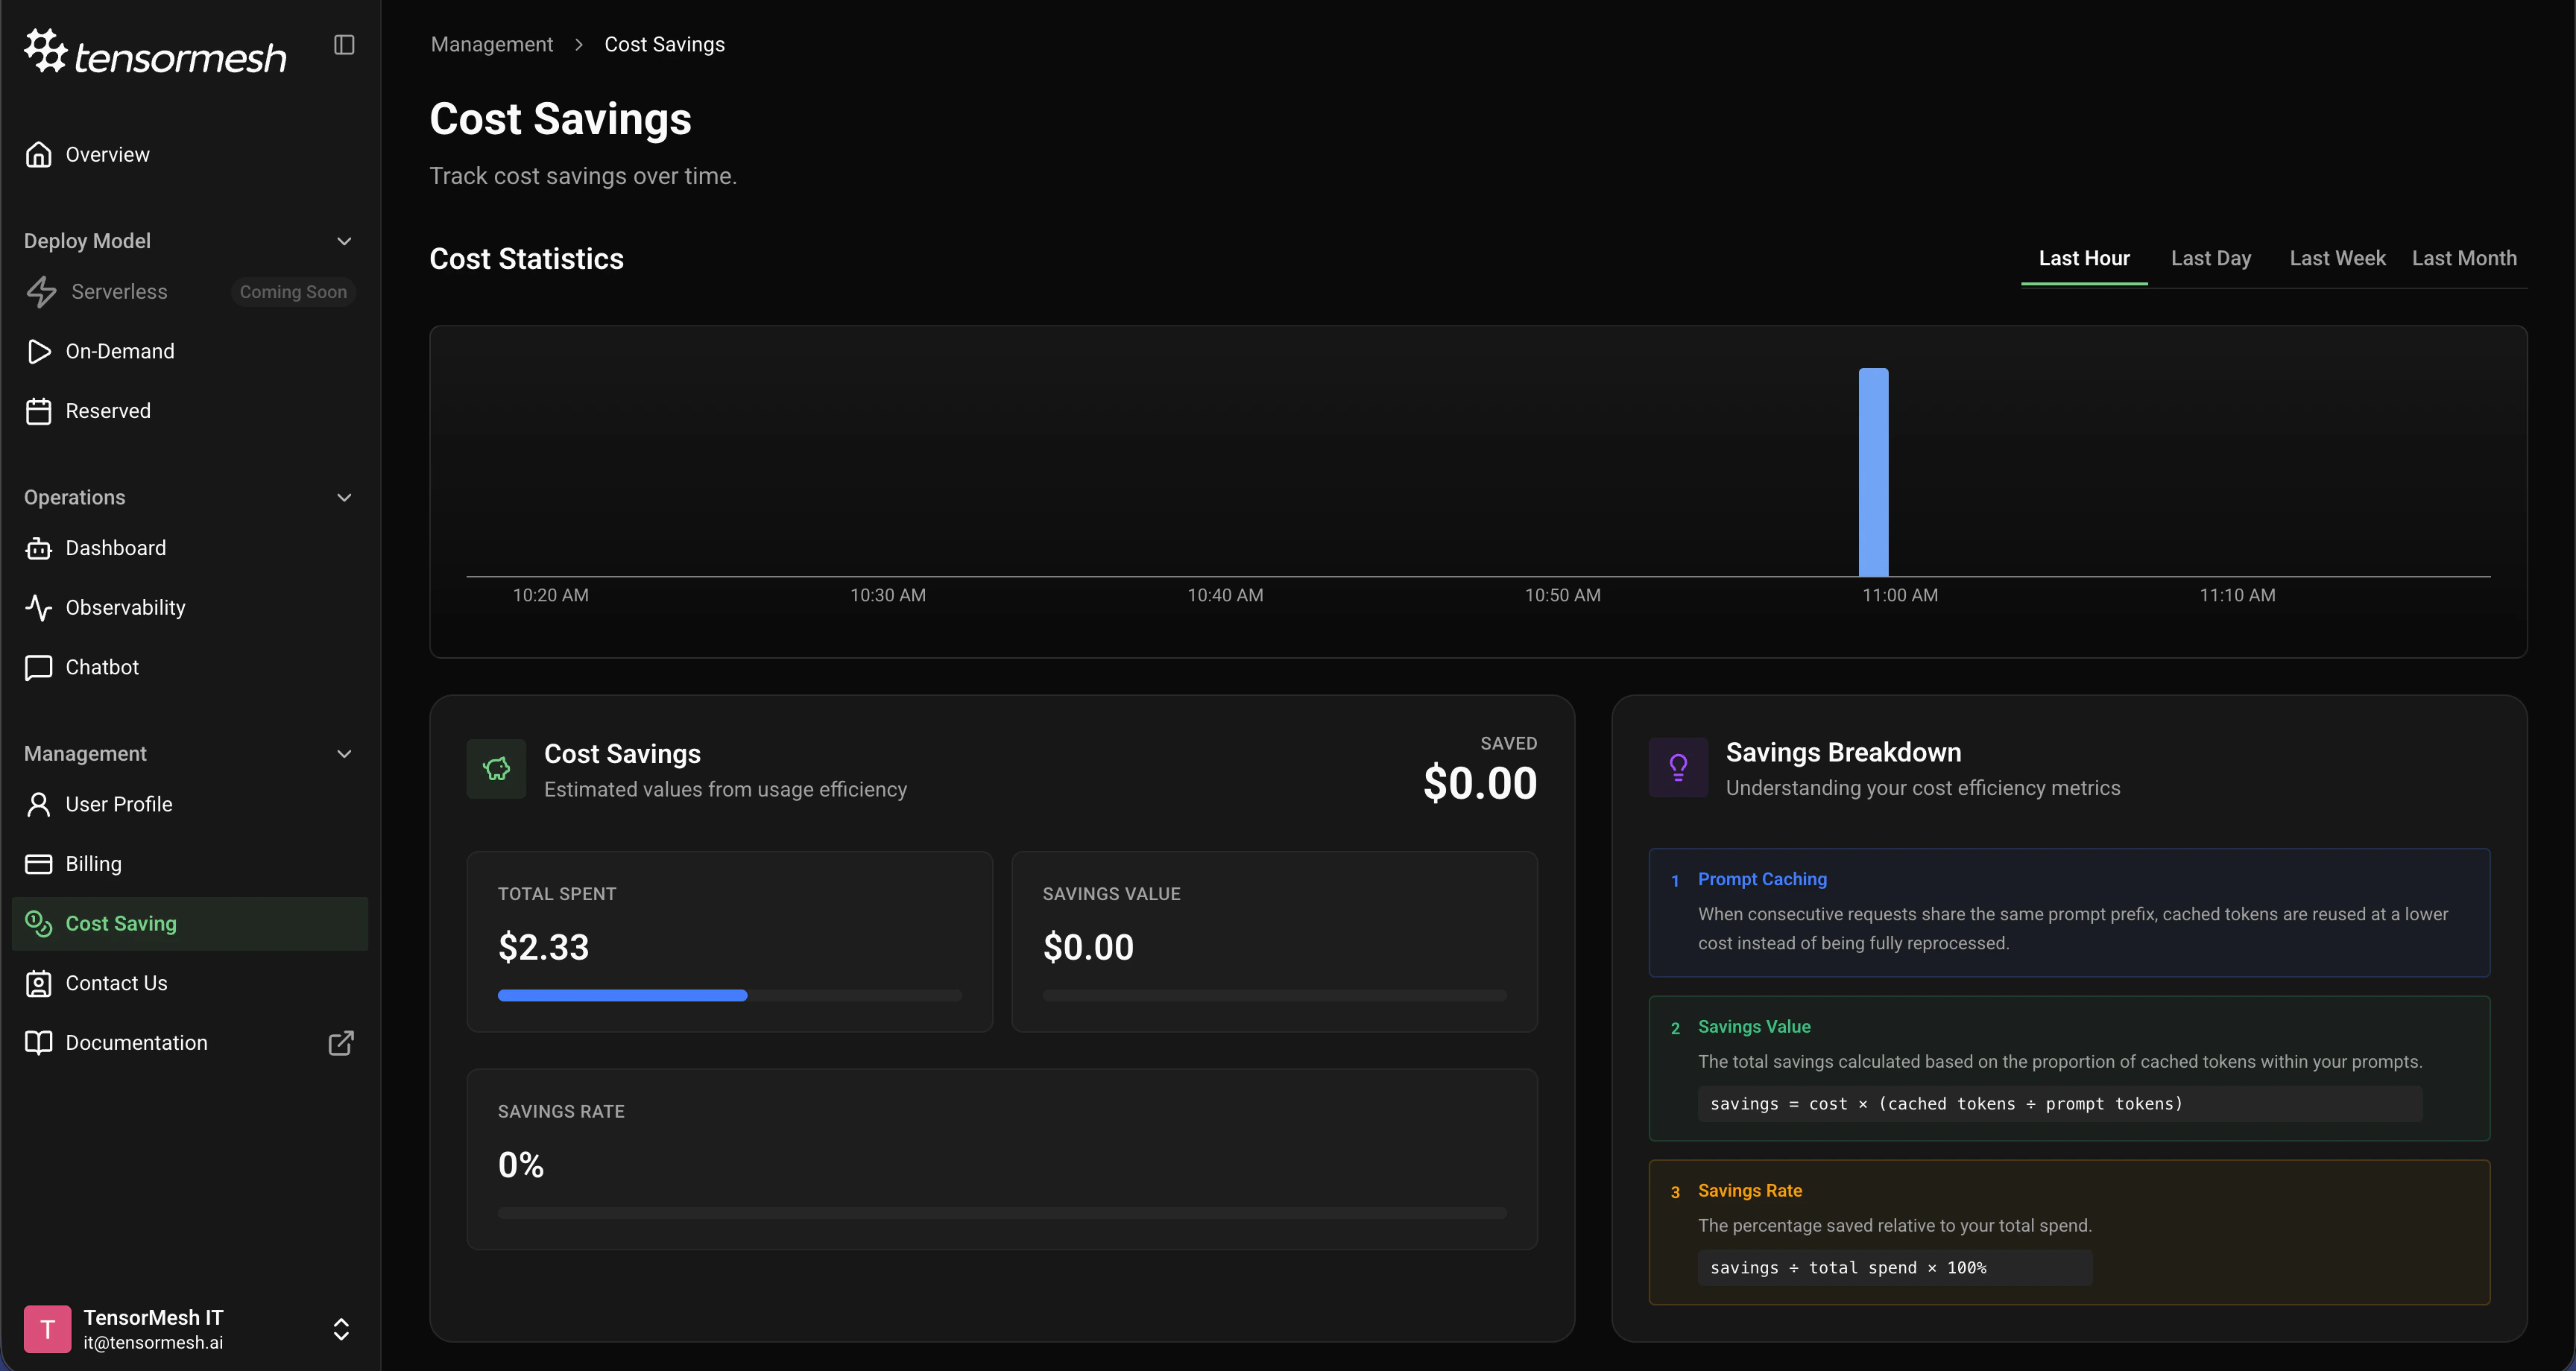Collapse the Deploy Model section
Viewport: 2576px width, 1371px height.
(344, 241)
